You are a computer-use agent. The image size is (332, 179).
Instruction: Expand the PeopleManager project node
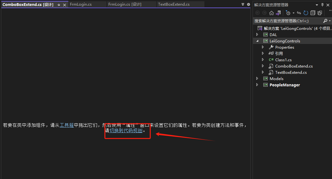(257, 85)
